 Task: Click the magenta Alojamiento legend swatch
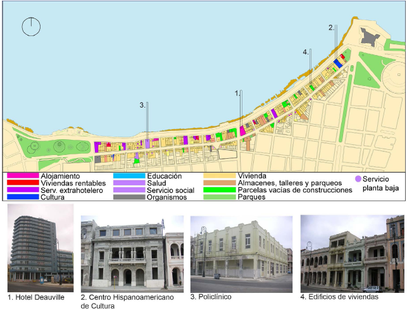pyautogui.click(x=22, y=177)
